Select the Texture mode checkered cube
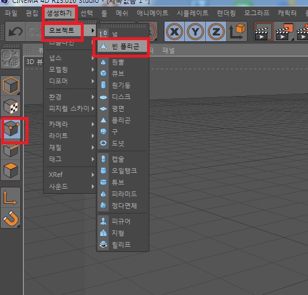This screenshot has width=308, height=295. click(10, 106)
